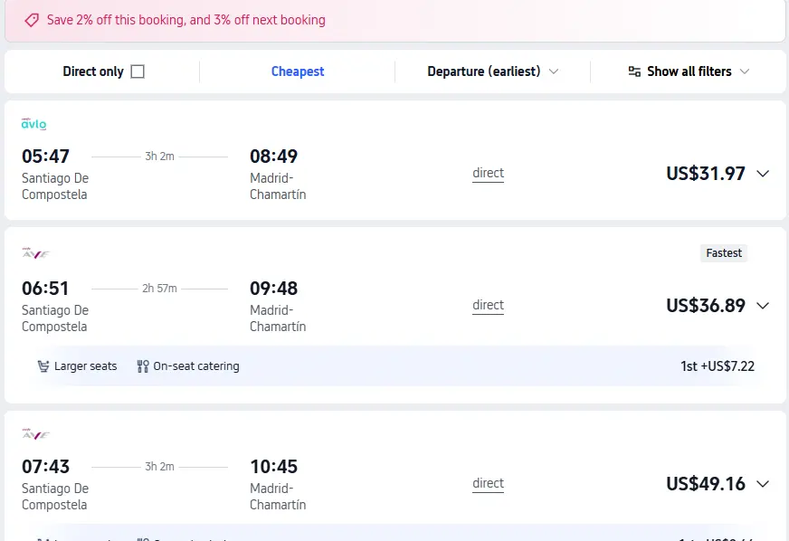Open the Show all filters dropdown
This screenshot has height=541, width=789.
tap(689, 71)
